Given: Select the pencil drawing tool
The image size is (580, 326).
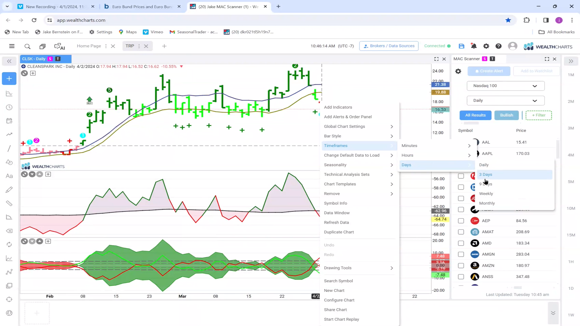Looking at the screenshot, I should point(9,190).
